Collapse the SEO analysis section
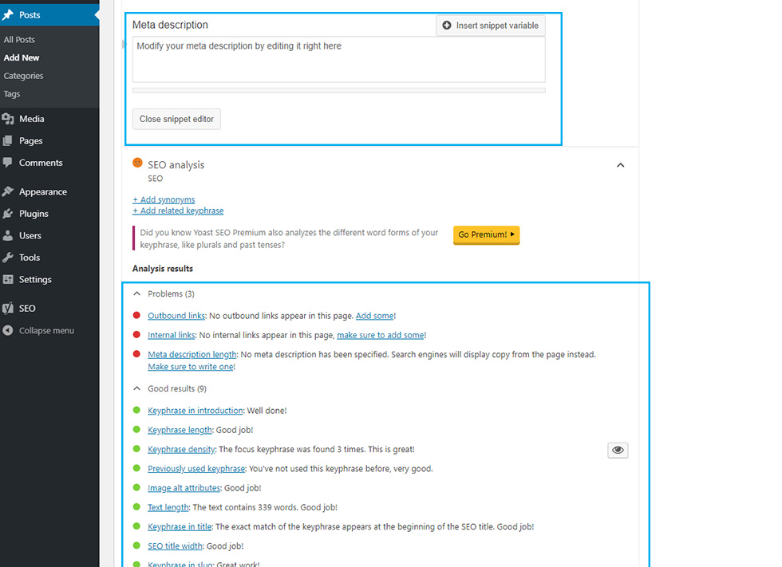 click(620, 165)
